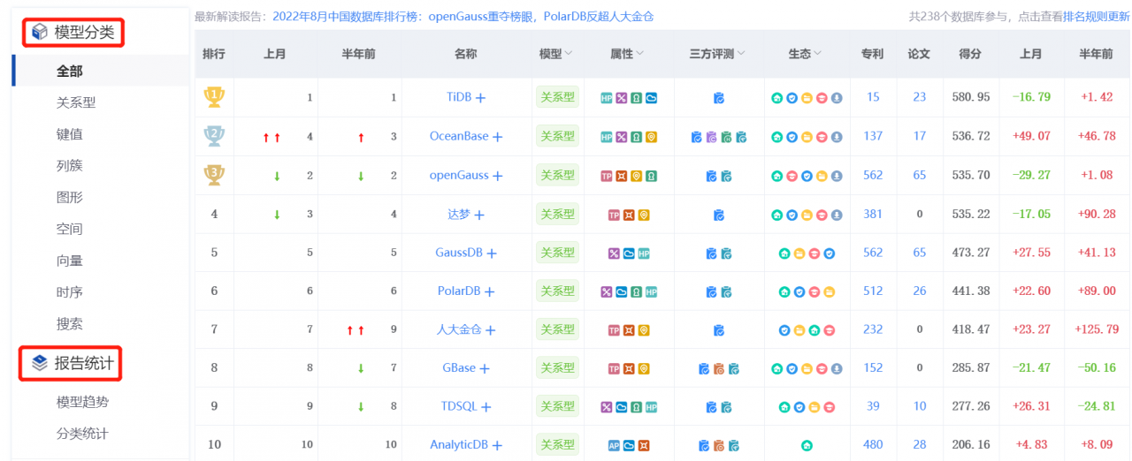This screenshot has width=1132, height=461.
Task: Open the 模型趋势 report page
Action: [x=82, y=402]
